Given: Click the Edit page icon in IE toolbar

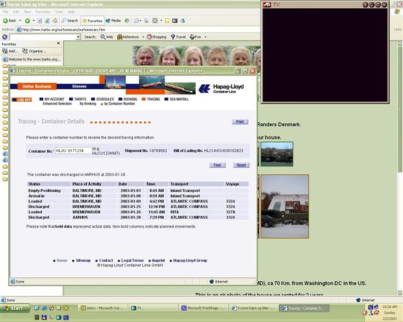Looking at the screenshot, I should 155,21.
